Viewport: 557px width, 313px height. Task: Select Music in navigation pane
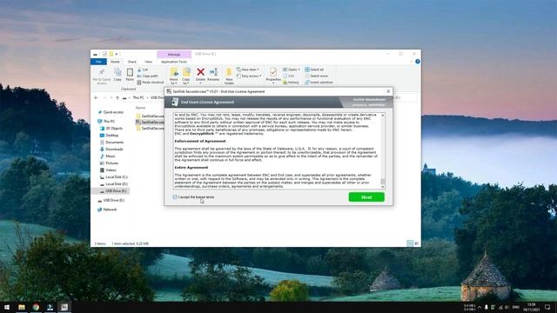click(107, 156)
